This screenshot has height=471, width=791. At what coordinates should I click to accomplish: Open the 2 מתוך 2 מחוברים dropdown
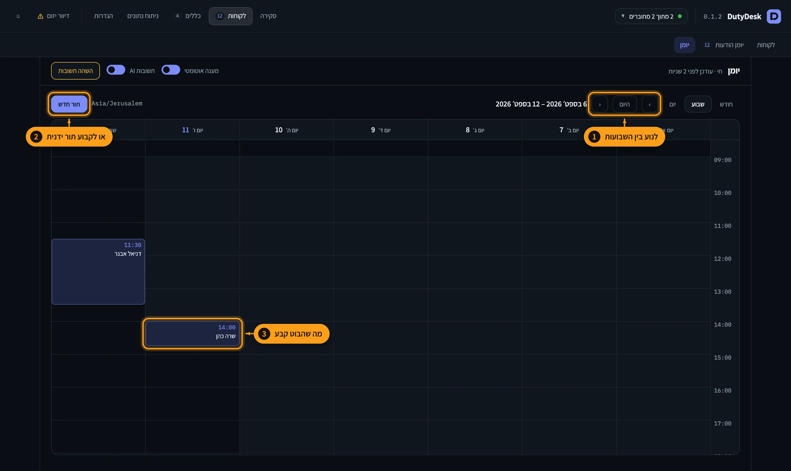pyautogui.click(x=651, y=16)
